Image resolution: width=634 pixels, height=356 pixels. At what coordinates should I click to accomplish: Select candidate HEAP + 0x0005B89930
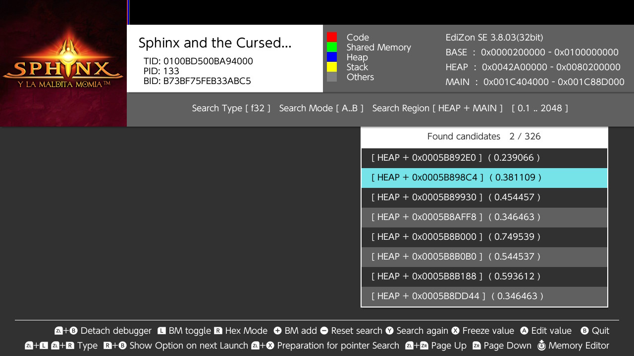[x=484, y=197]
